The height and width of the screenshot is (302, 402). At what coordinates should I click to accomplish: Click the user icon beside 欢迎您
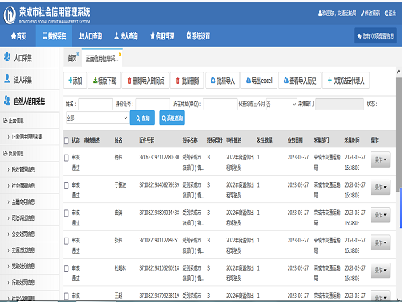(320, 13)
